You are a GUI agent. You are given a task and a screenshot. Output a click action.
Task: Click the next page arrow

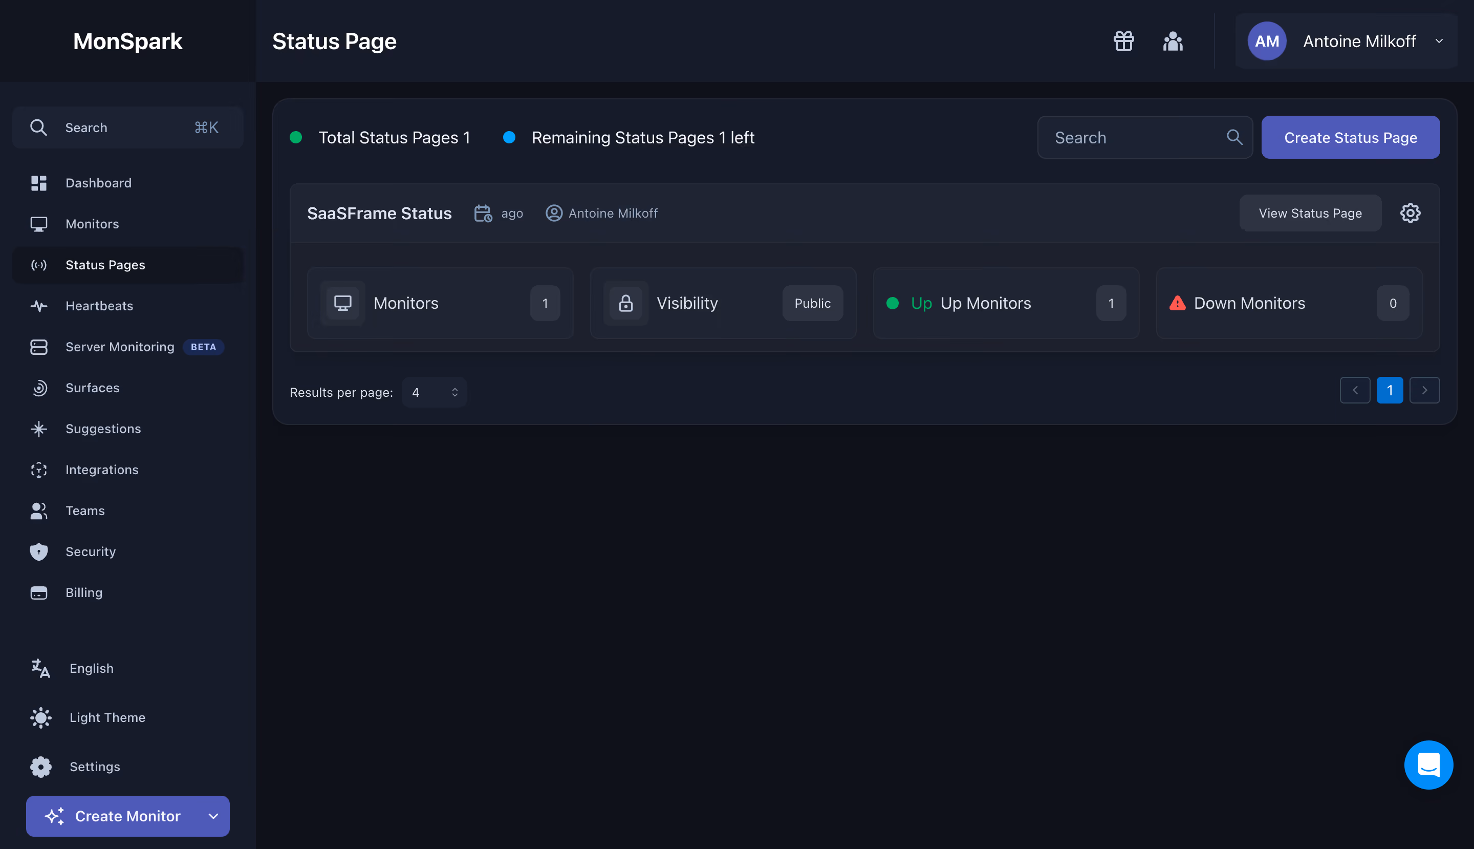click(x=1424, y=390)
